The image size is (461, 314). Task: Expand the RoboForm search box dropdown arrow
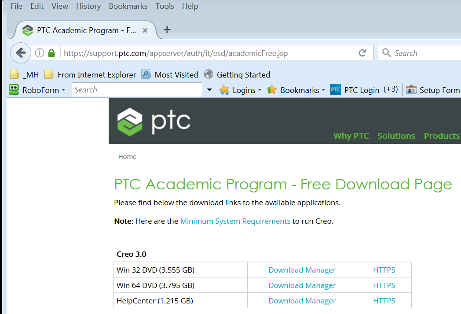coord(210,90)
